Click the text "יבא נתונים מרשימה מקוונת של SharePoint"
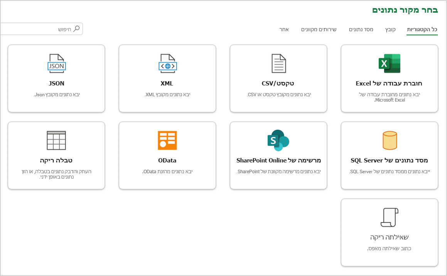The width and height of the screenshot is (447, 276). 278,171
